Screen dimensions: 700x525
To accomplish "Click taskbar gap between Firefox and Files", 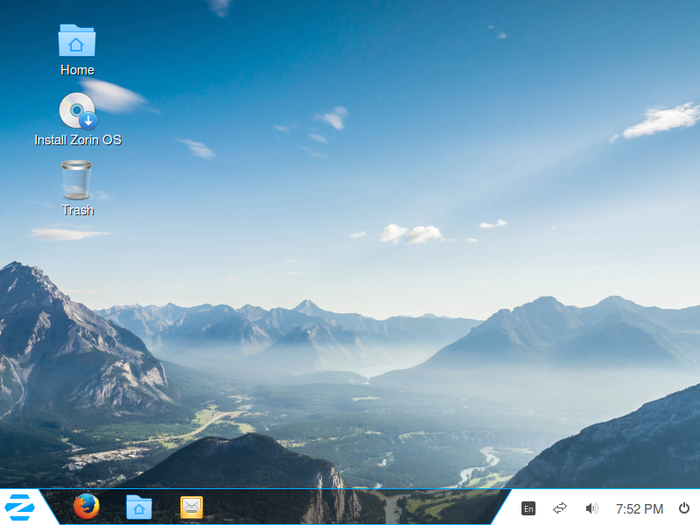I will (113, 508).
